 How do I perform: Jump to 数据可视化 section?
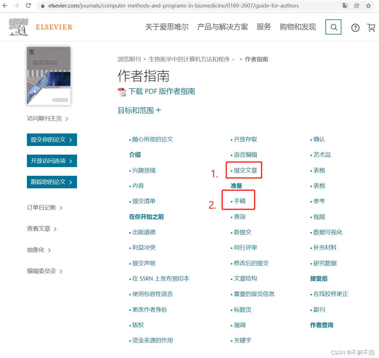coord(328,232)
